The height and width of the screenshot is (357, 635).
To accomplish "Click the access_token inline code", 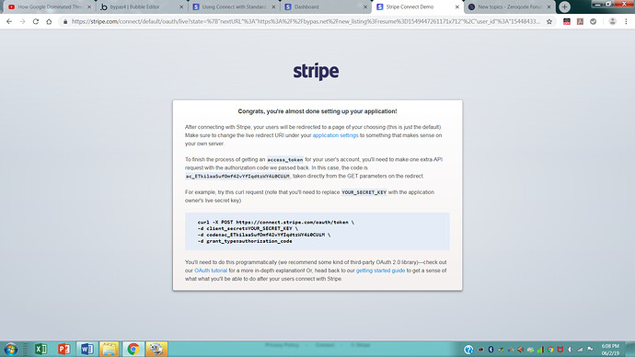I will coord(285,160).
